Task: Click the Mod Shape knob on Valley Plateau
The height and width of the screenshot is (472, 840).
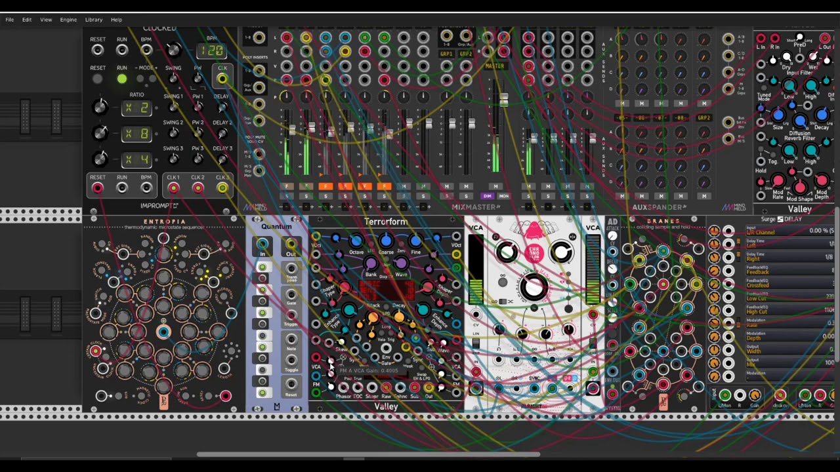Action: tap(800, 188)
